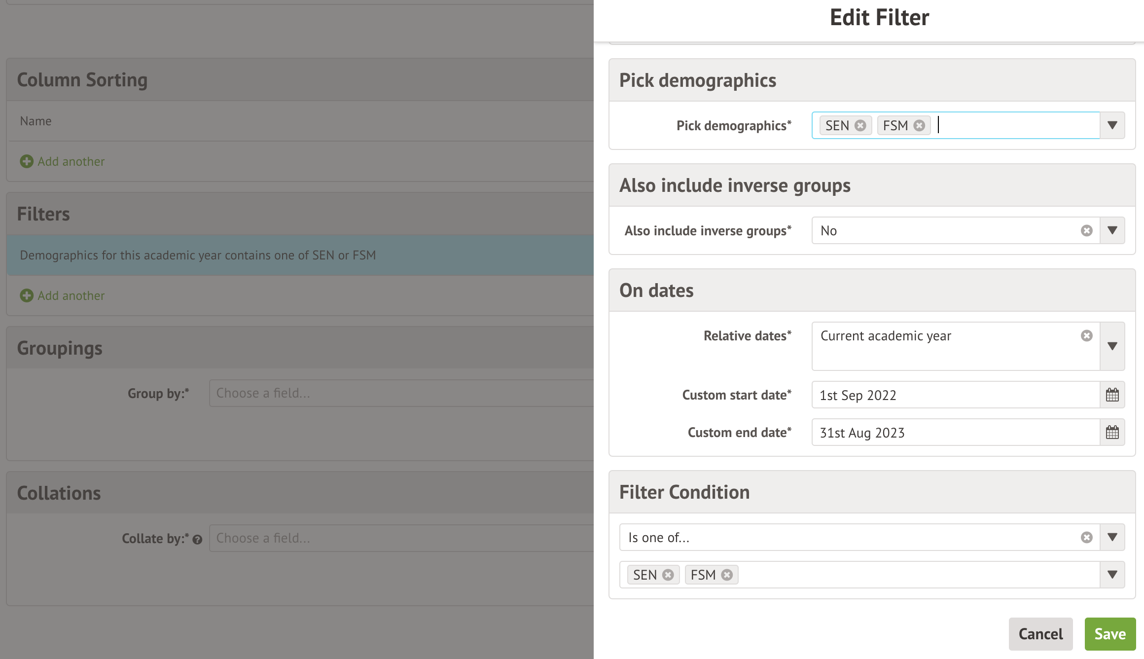Click the Collate by help icon
1144x659 pixels.
(198, 540)
